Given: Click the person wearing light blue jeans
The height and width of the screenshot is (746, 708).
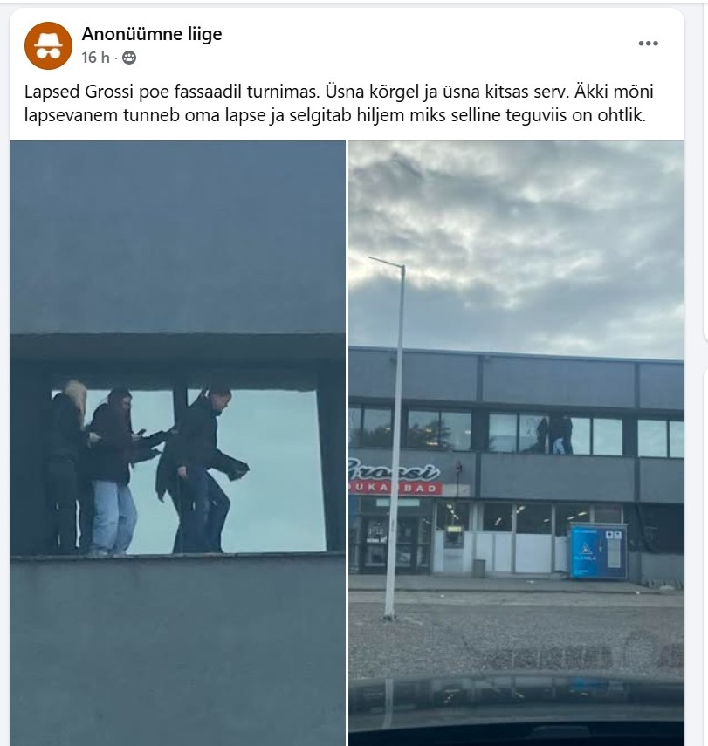Looking at the screenshot, I should coord(113,472).
